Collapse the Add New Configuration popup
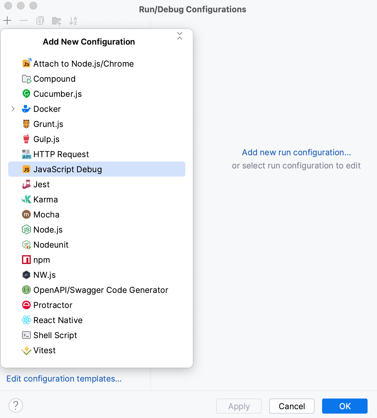 click(180, 36)
